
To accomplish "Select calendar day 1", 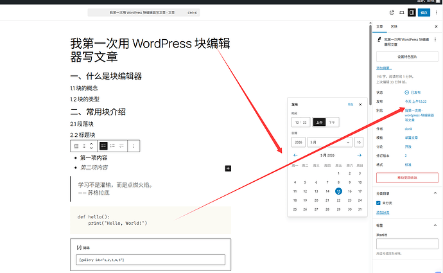I will tap(338, 173).
